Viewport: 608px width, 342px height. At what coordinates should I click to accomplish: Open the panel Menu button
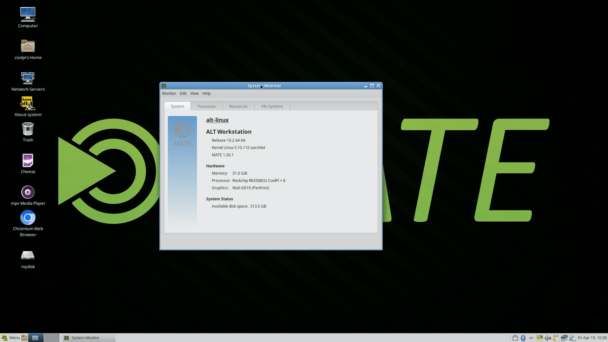[x=10, y=338]
